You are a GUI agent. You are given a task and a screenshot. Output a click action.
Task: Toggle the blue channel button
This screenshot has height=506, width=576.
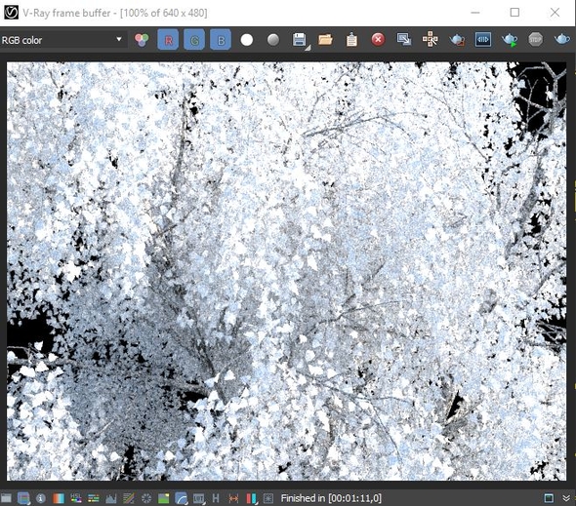(x=221, y=40)
